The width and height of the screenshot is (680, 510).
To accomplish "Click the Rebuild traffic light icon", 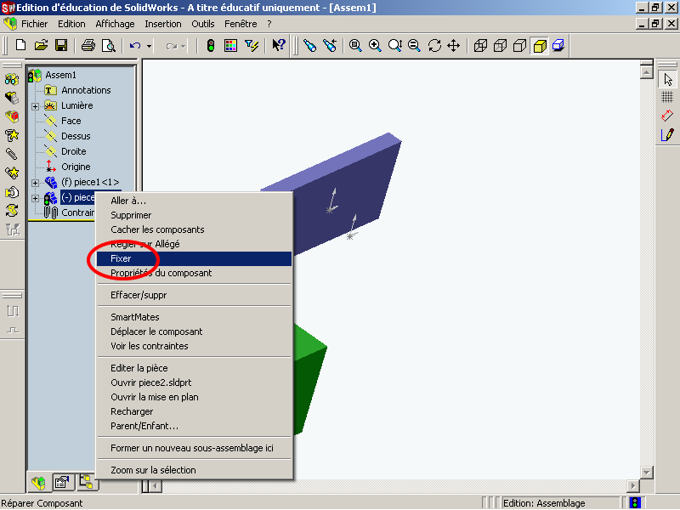I will point(211,45).
